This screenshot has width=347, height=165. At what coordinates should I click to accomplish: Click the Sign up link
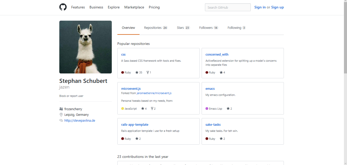pyautogui.click(x=277, y=7)
